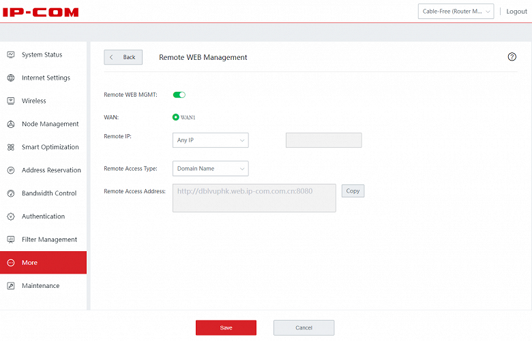Click the Bandwidth Control gauge icon
This screenshot has width=532, height=341.
coord(10,193)
